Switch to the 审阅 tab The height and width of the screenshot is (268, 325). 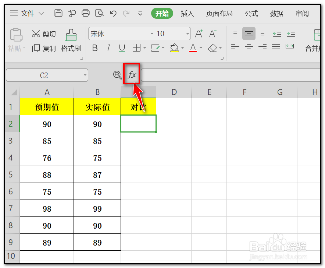click(302, 14)
